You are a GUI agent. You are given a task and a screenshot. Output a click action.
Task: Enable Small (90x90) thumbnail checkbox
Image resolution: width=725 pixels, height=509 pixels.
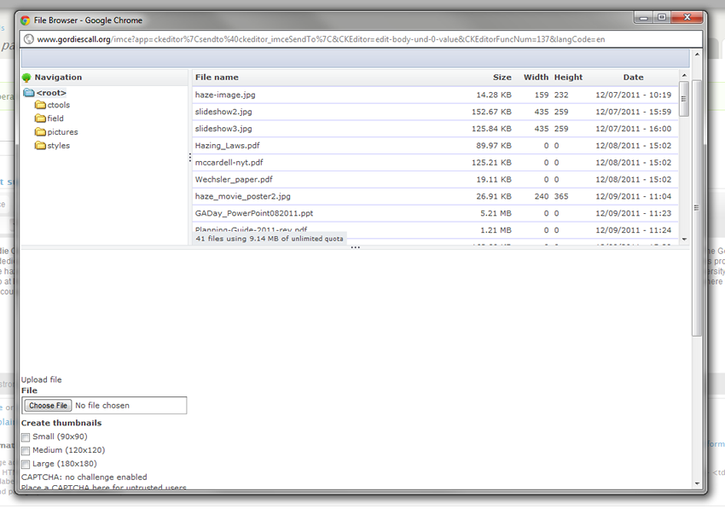click(26, 437)
